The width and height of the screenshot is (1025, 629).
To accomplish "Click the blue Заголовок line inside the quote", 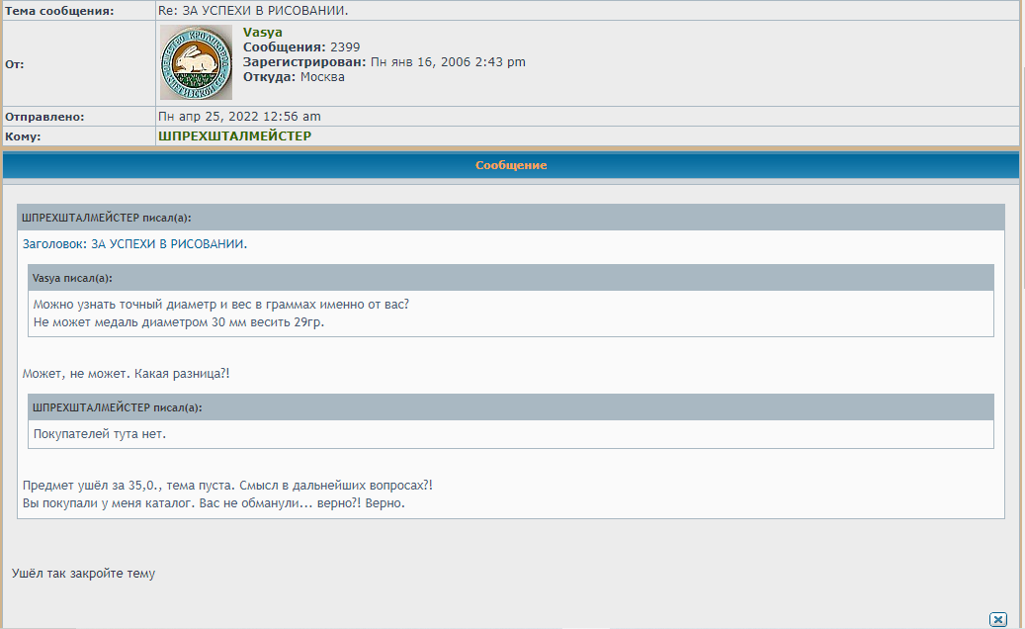I will point(134,243).
